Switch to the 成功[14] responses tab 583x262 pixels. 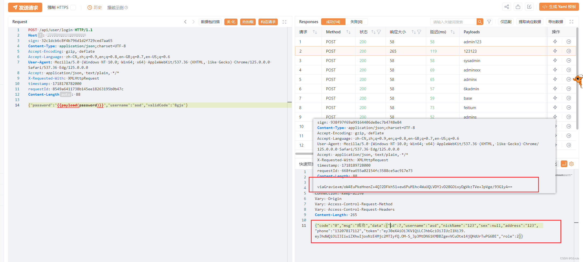coord(333,22)
